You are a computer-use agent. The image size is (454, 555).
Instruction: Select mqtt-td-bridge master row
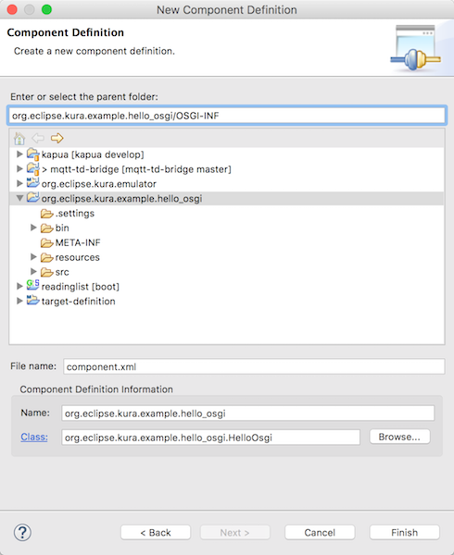point(227,169)
